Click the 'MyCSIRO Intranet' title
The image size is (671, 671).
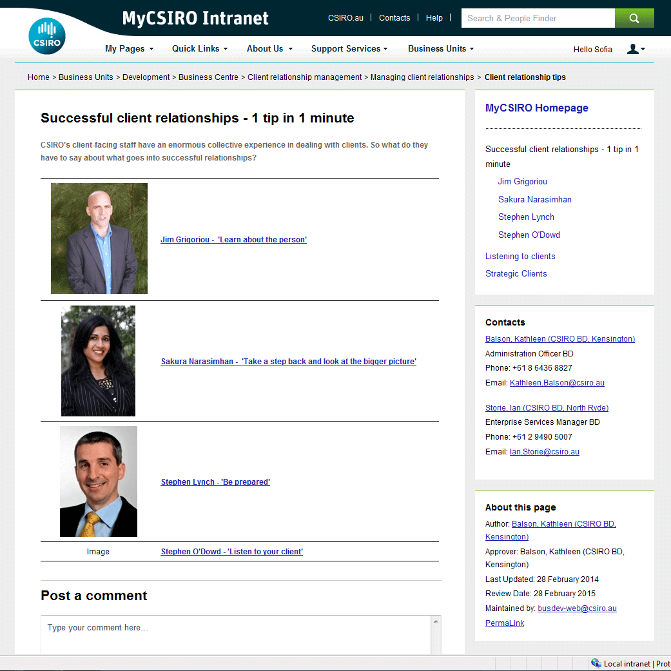coord(195,19)
